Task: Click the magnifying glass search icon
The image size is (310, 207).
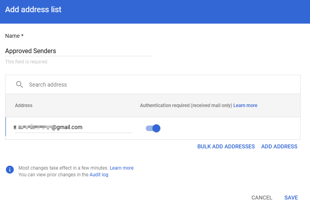Action: point(19,85)
